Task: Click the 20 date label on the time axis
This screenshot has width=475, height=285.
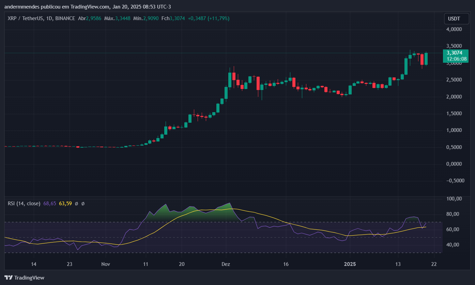Action: (x=182, y=264)
